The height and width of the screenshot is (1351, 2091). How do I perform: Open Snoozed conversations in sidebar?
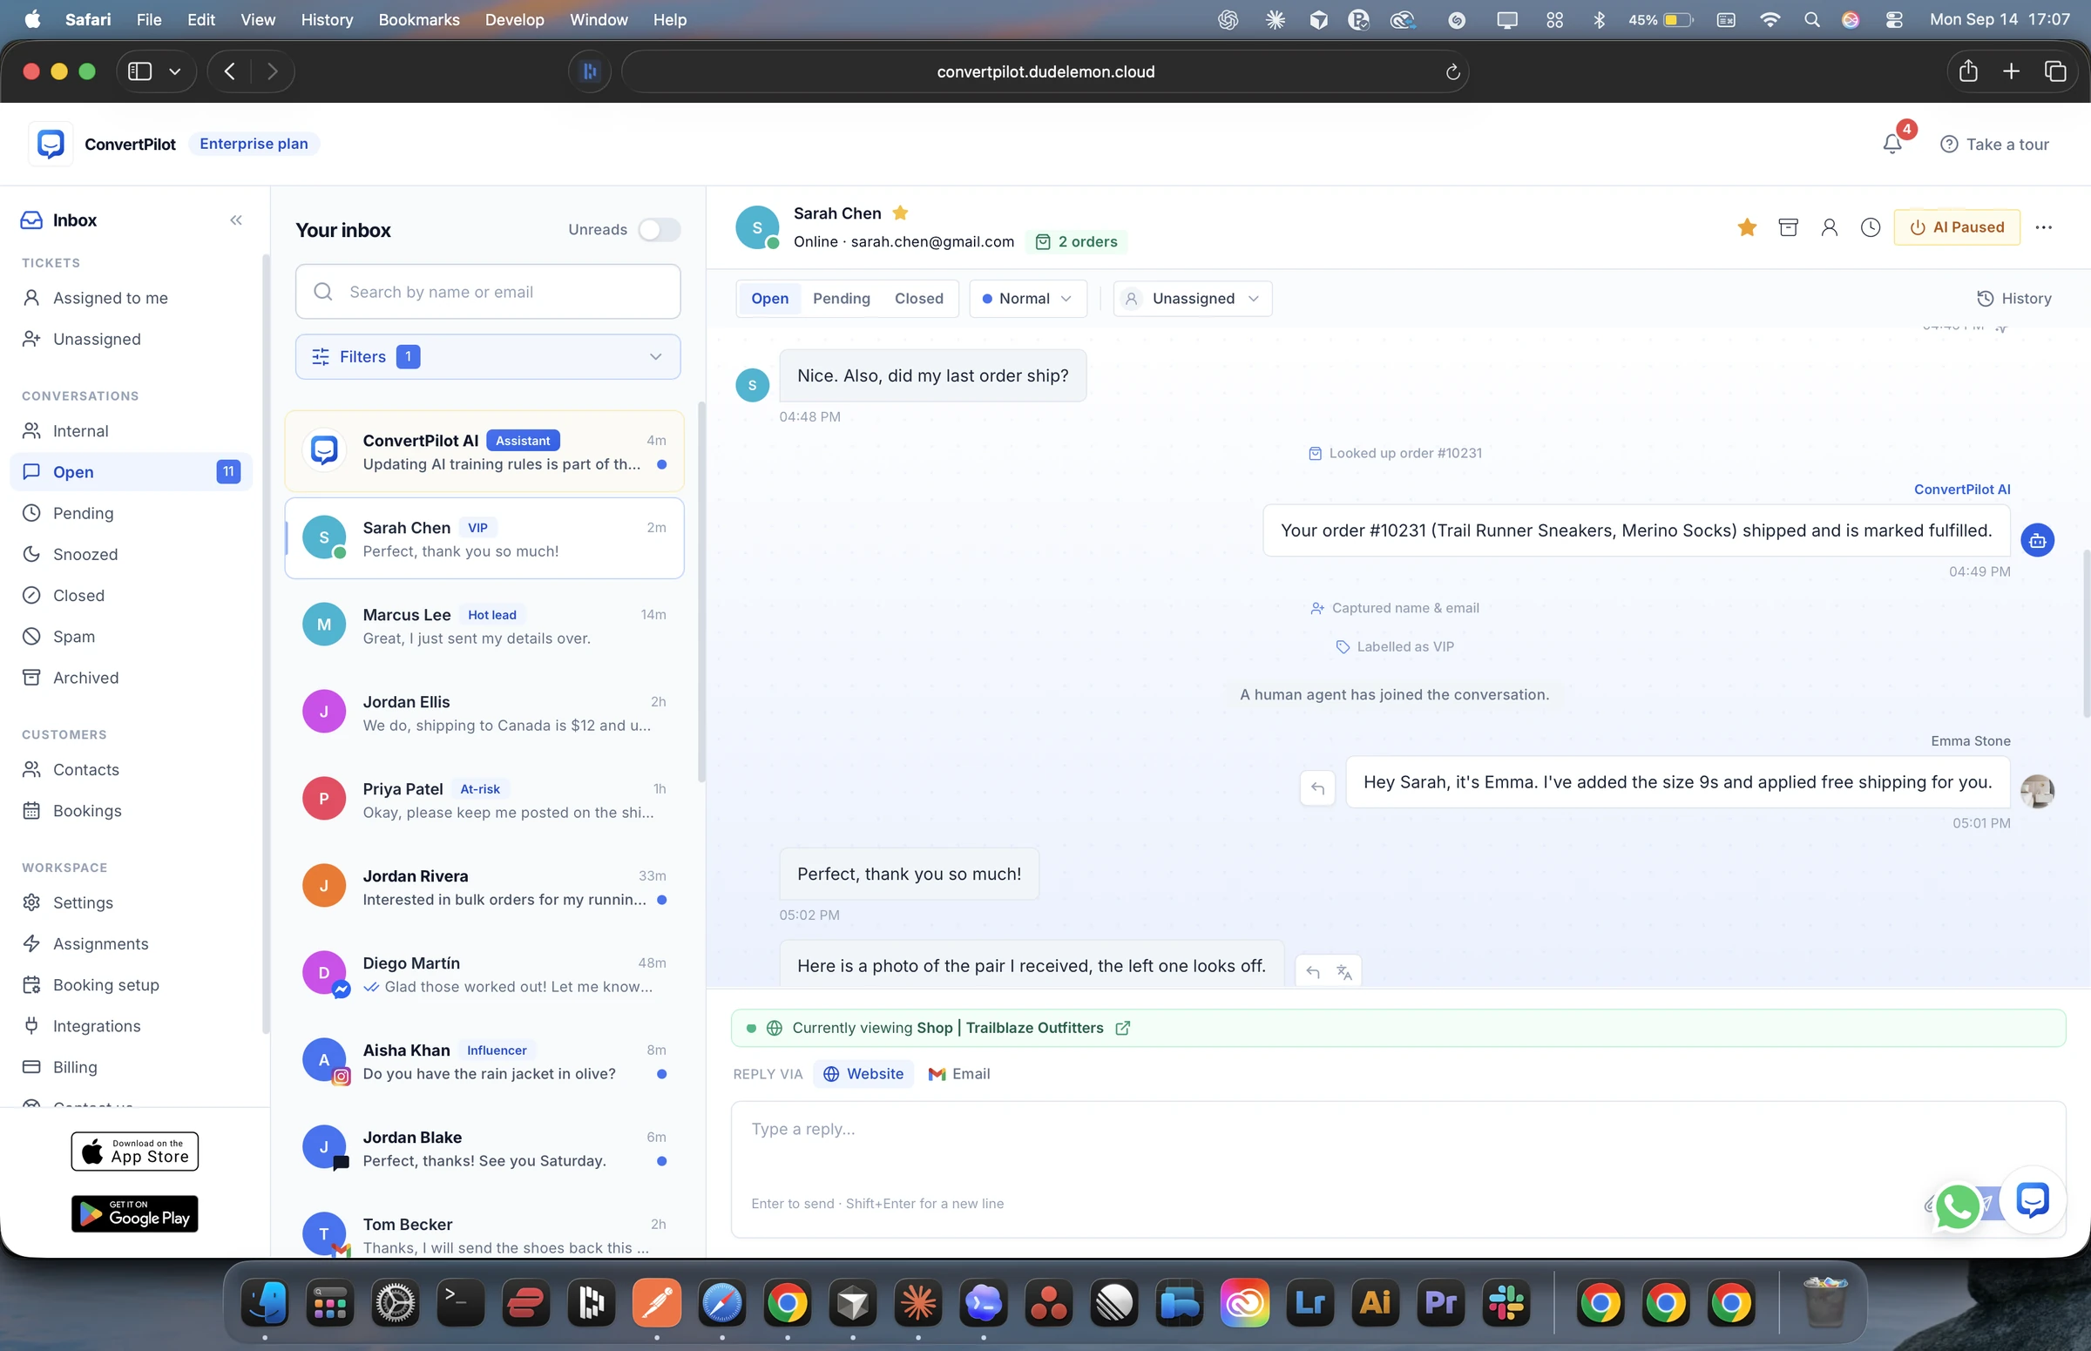point(132,555)
